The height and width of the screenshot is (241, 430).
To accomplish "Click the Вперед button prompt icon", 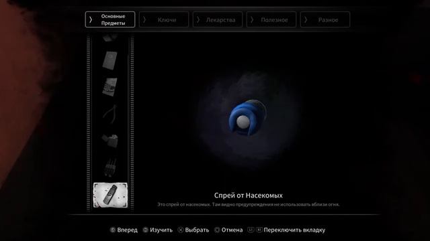I will tap(113, 230).
